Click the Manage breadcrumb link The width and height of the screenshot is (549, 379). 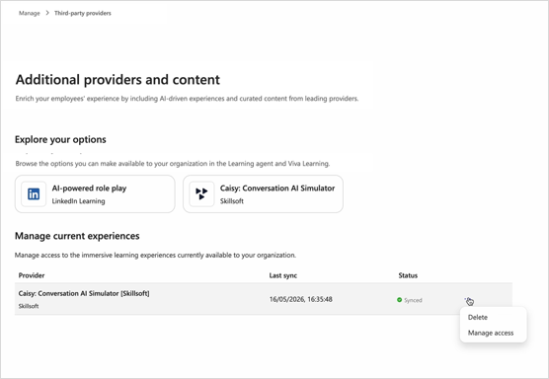point(30,13)
